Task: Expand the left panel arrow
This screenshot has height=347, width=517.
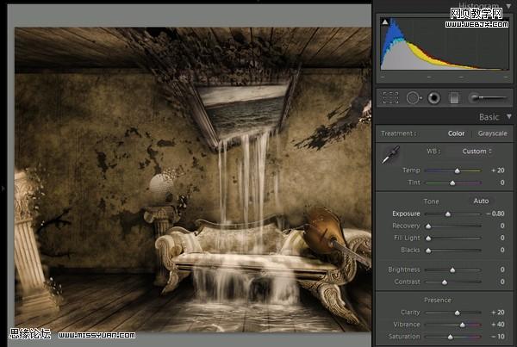Action: (x=3, y=189)
